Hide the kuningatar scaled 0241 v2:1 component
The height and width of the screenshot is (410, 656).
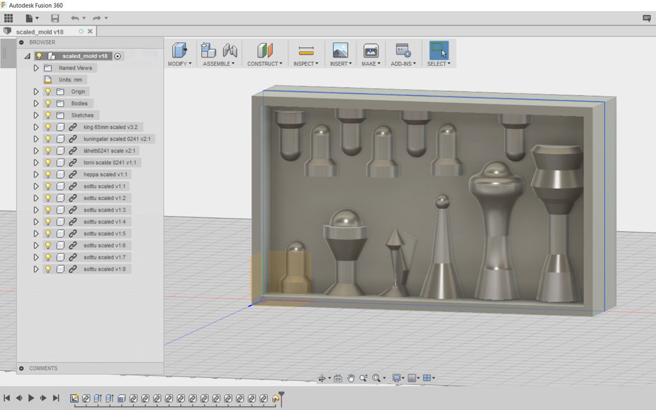[x=48, y=139]
